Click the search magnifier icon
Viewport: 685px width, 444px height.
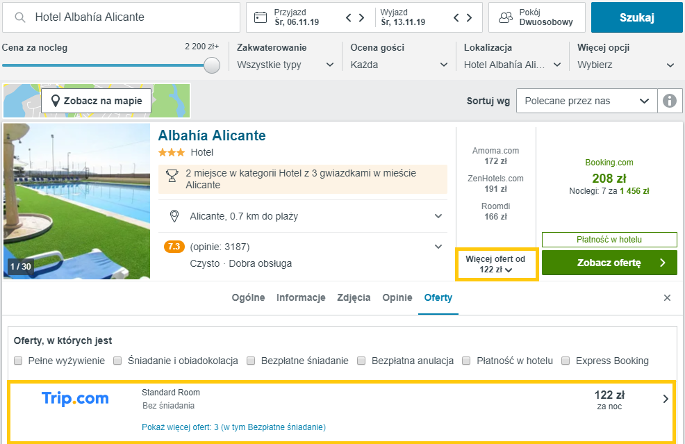click(20, 17)
